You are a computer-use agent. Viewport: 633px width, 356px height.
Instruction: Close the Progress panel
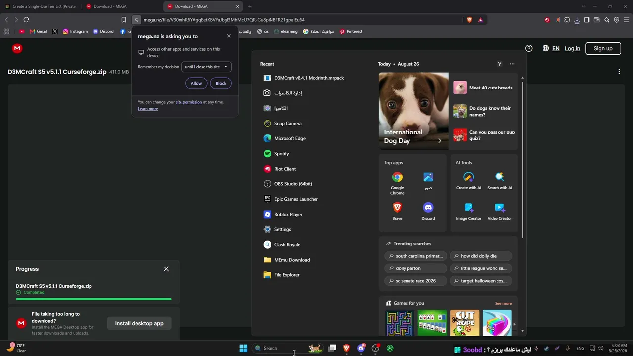point(166,269)
